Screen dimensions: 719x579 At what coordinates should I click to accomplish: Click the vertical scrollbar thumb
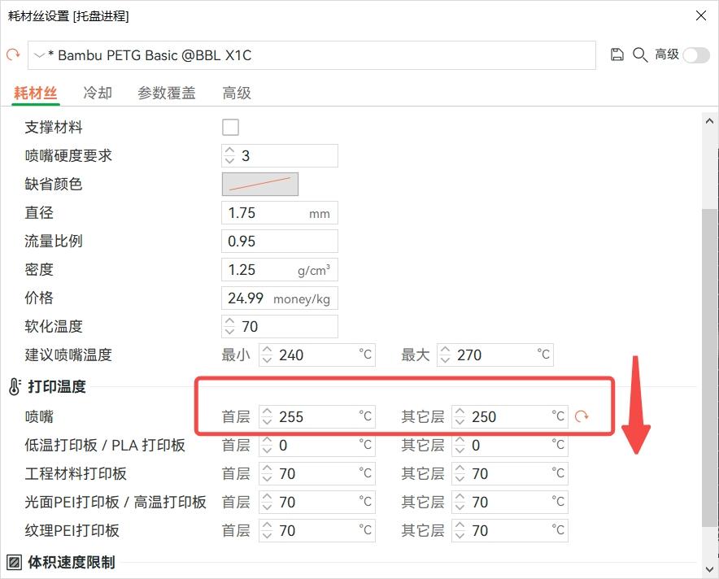709,368
